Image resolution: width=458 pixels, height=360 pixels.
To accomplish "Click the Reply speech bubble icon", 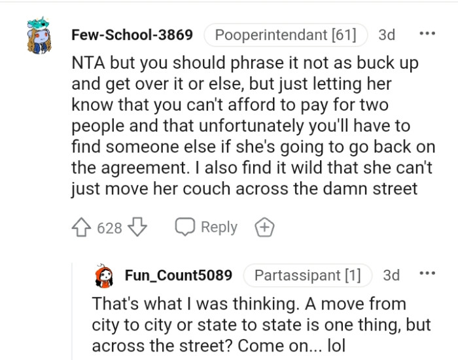I will 185,227.
